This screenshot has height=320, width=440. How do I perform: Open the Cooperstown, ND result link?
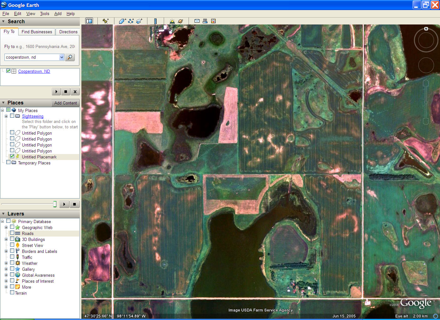click(x=34, y=71)
